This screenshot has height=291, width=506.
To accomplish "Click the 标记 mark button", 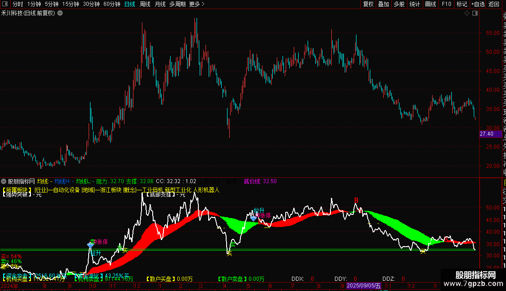I will [x=462, y=4].
